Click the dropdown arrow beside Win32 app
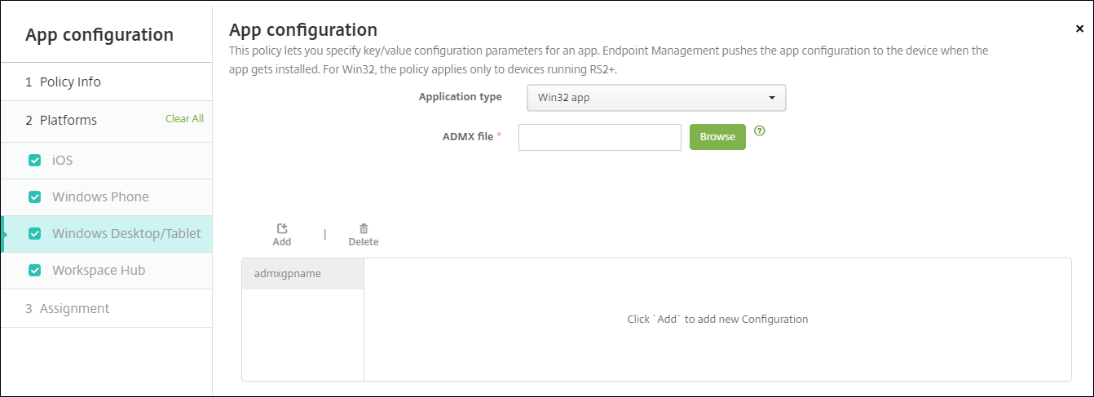This screenshot has height=397, width=1094. pos(771,98)
